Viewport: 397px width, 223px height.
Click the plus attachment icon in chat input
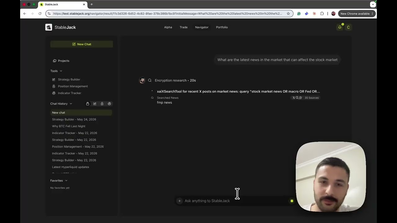179,201
